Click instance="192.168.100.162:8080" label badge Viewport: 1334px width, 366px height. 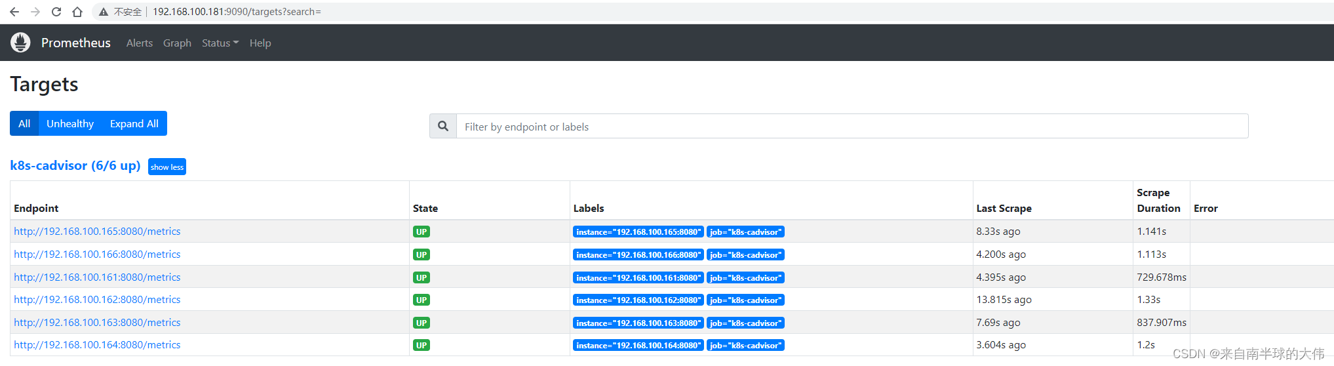[638, 300]
